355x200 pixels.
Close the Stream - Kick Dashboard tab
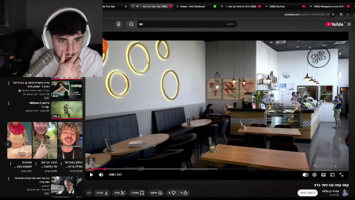(177, 6)
